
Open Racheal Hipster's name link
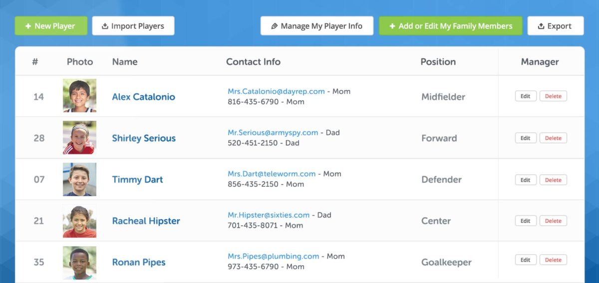pyautogui.click(x=146, y=221)
